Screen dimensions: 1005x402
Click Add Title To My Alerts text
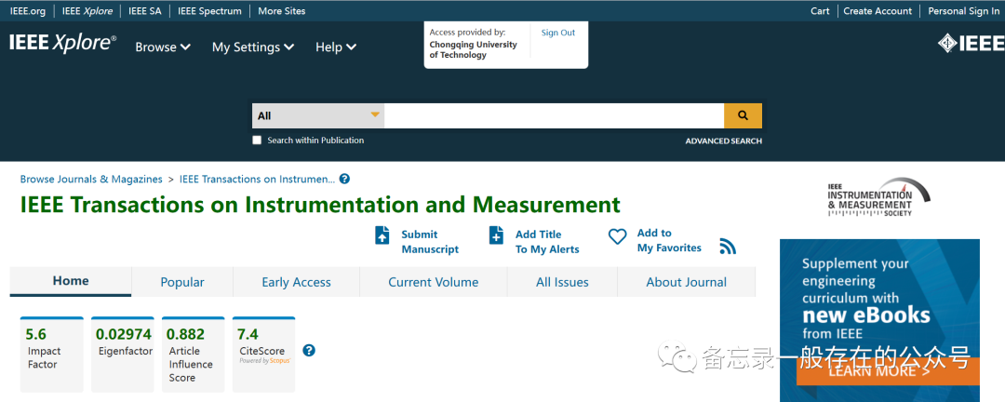(x=547, y=242)
